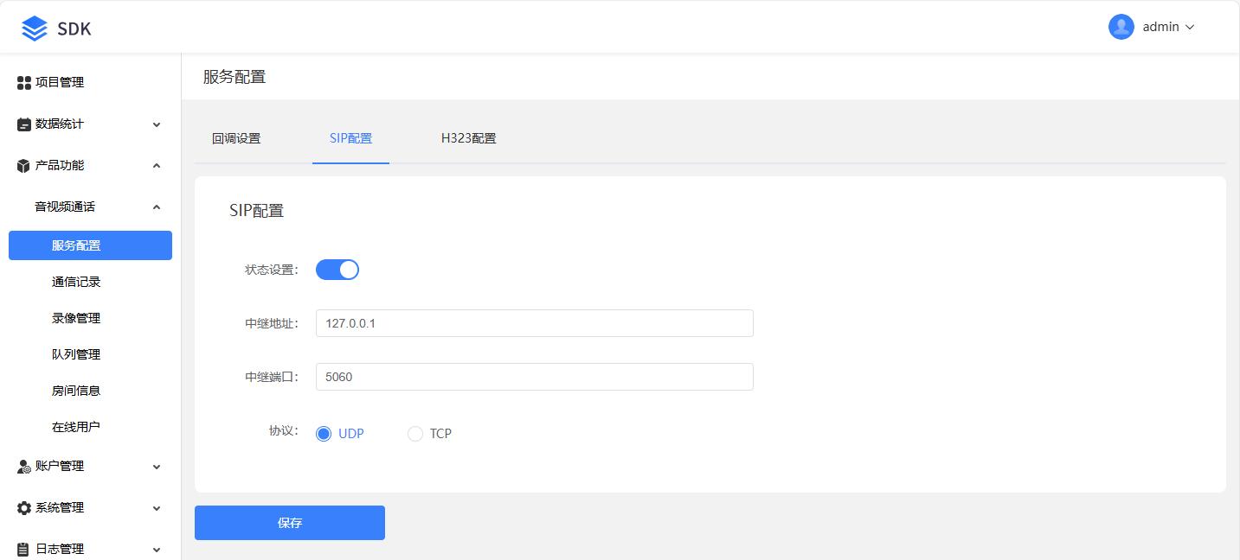The image size is (1240, 560).
Task: Expand the 数据统计 menu chevron
Action: pos(157,124)
